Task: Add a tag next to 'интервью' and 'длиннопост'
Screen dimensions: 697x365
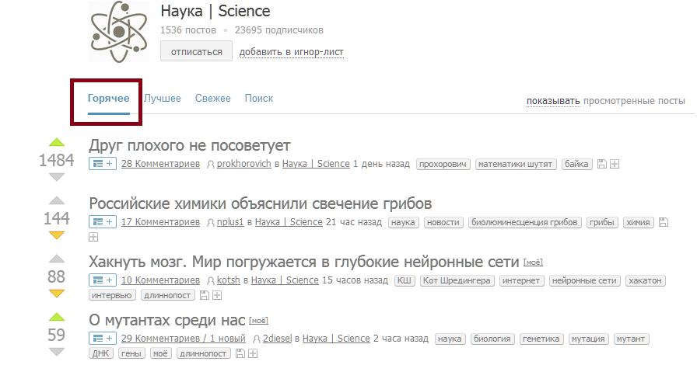Action: pos(217,295)
